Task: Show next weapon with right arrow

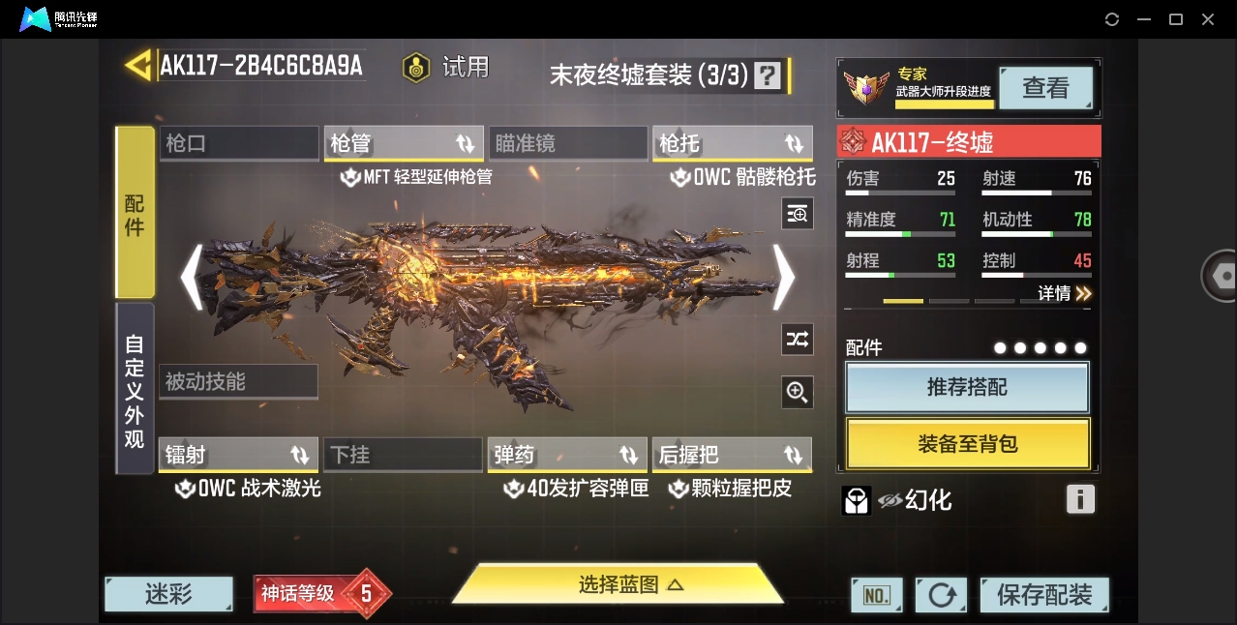Action: click(x=783, y=277)
